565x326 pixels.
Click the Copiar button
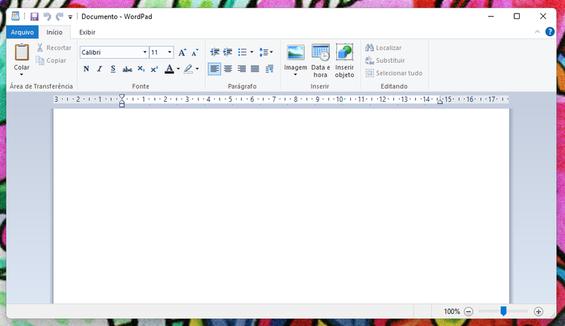[x=51, y=60]
